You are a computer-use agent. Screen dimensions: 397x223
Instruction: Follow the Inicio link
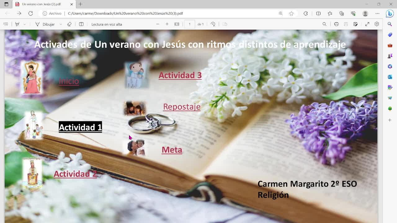pyautogui.click(x=69, y=81)
